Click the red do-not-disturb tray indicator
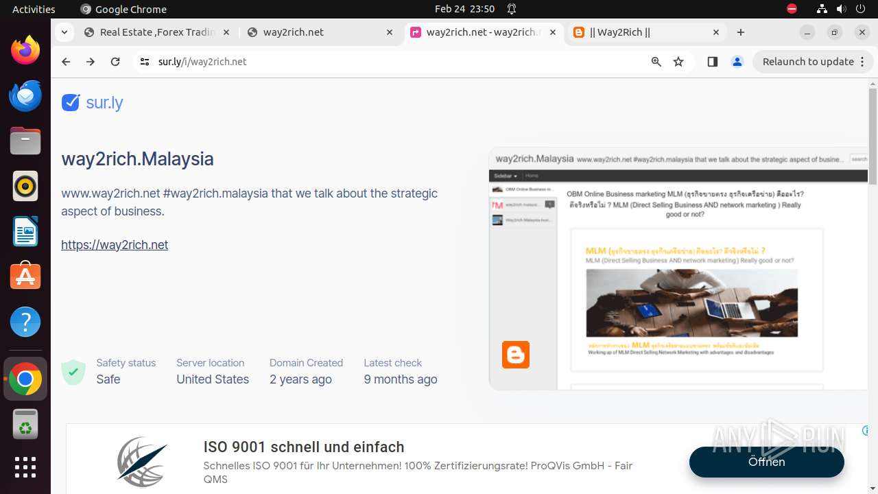878x494 pixels. click(792, 9)
